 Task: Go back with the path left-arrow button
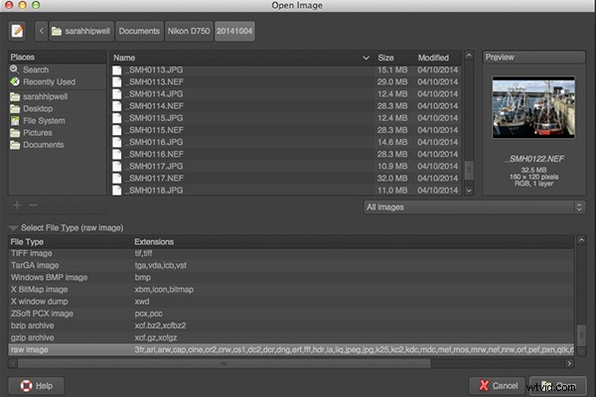(x=42, y=31)
